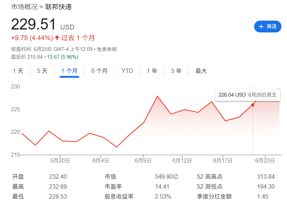Click the plus icon in 关注 button
287x203 pixels.
(x=261, y=27)
